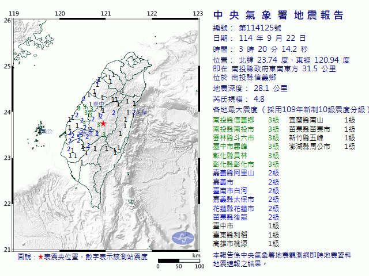369x276 pixels.
Task: Click the red epicenter star on map
Action: [103, 124]
